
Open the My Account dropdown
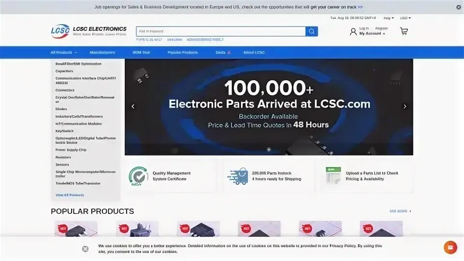[x=372, y=33]
